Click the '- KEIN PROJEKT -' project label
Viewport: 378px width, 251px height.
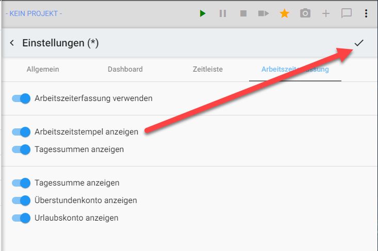point(34,13)
